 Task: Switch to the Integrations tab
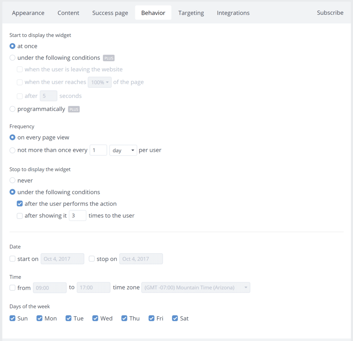tap(233, 13)
